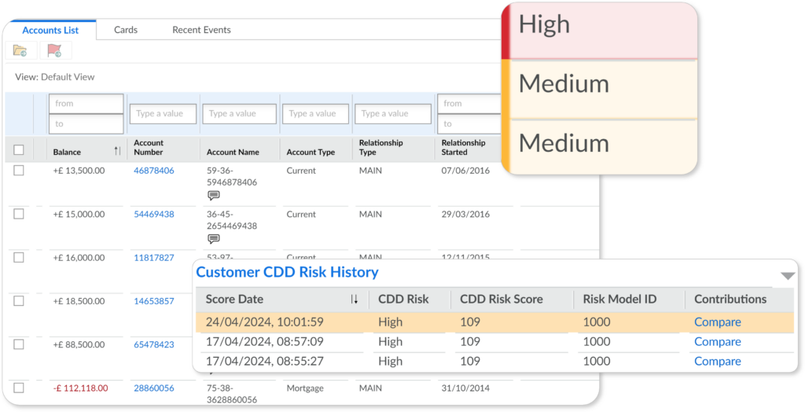
Task: Tick the checkbox for the £13,500.00 account
Action: [x=19, y=170]
